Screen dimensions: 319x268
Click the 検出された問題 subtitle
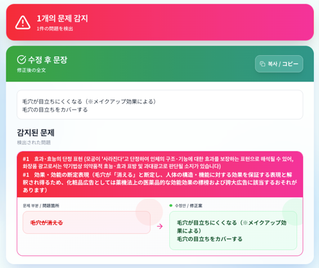click(x=34, y=142)
